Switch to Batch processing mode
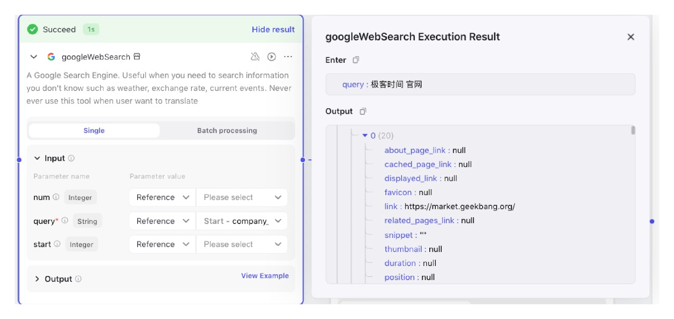This screenshot has height=319, width=674. coord(227,131)
